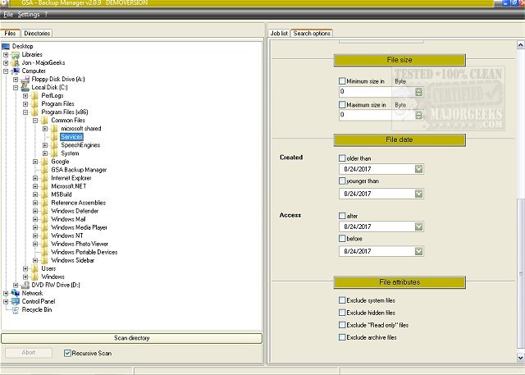Select the DVD RW Drive (D:) icon

pyautogui.click(x=25, y=285)
